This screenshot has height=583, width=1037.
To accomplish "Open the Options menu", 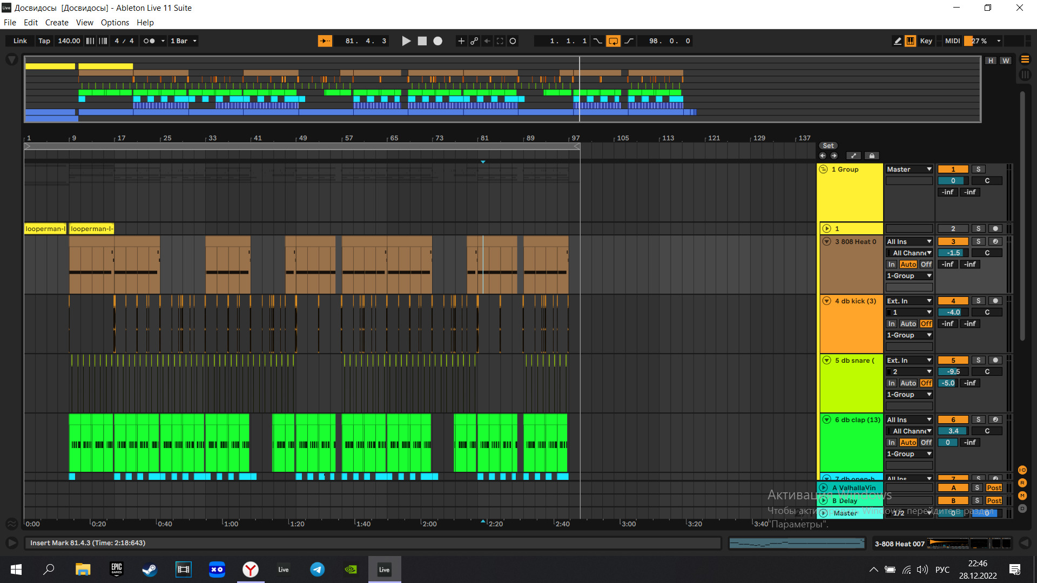I will (115, 23).
